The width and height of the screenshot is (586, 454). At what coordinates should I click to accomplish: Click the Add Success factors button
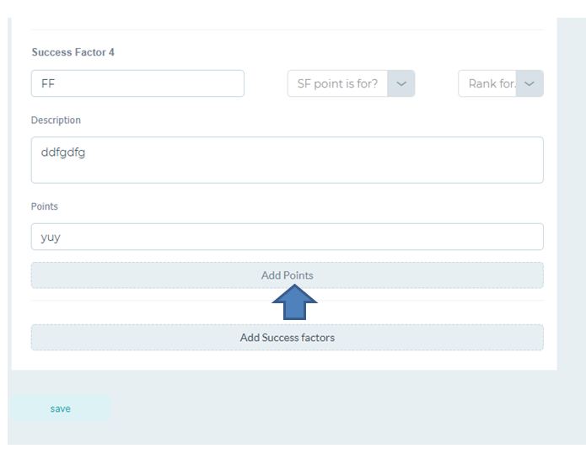(x=287, y=338)
